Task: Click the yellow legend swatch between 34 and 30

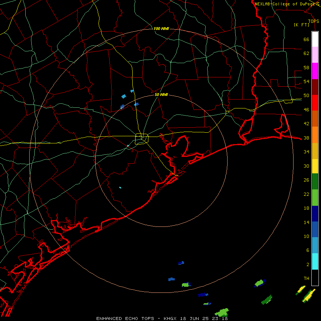Action: click(x=315, y=166)
